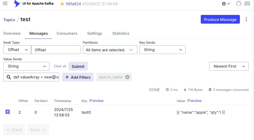Click the Submit button
Viewport: 254px width, 140px height.
[x=78, y=66]
